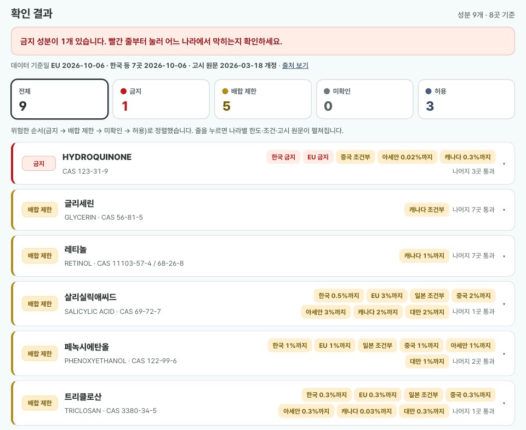This screenshot has width=526, height=430.
Task: Click 일본 조건부 tag on 페녹시에탄올
Action: (x=378, y=345)
